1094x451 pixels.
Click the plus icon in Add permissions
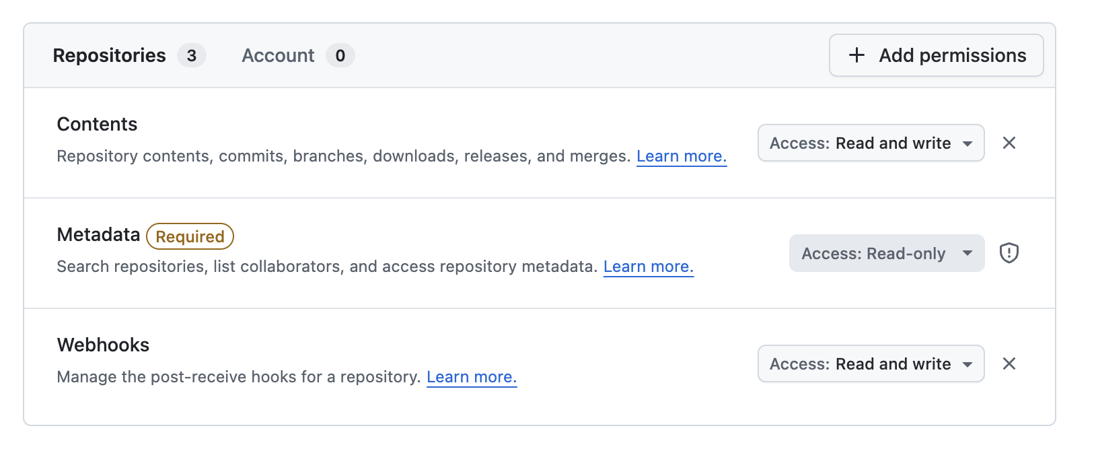click(856, 55)
